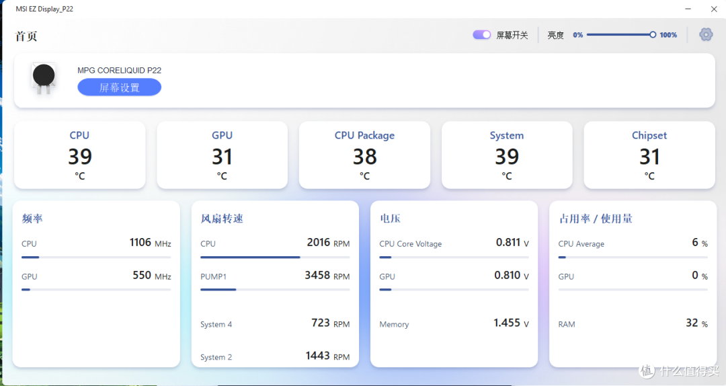Click the 亮度 brightness label
Image resolution: width=726 pixels, height=386 pixels.
point(556,35)
